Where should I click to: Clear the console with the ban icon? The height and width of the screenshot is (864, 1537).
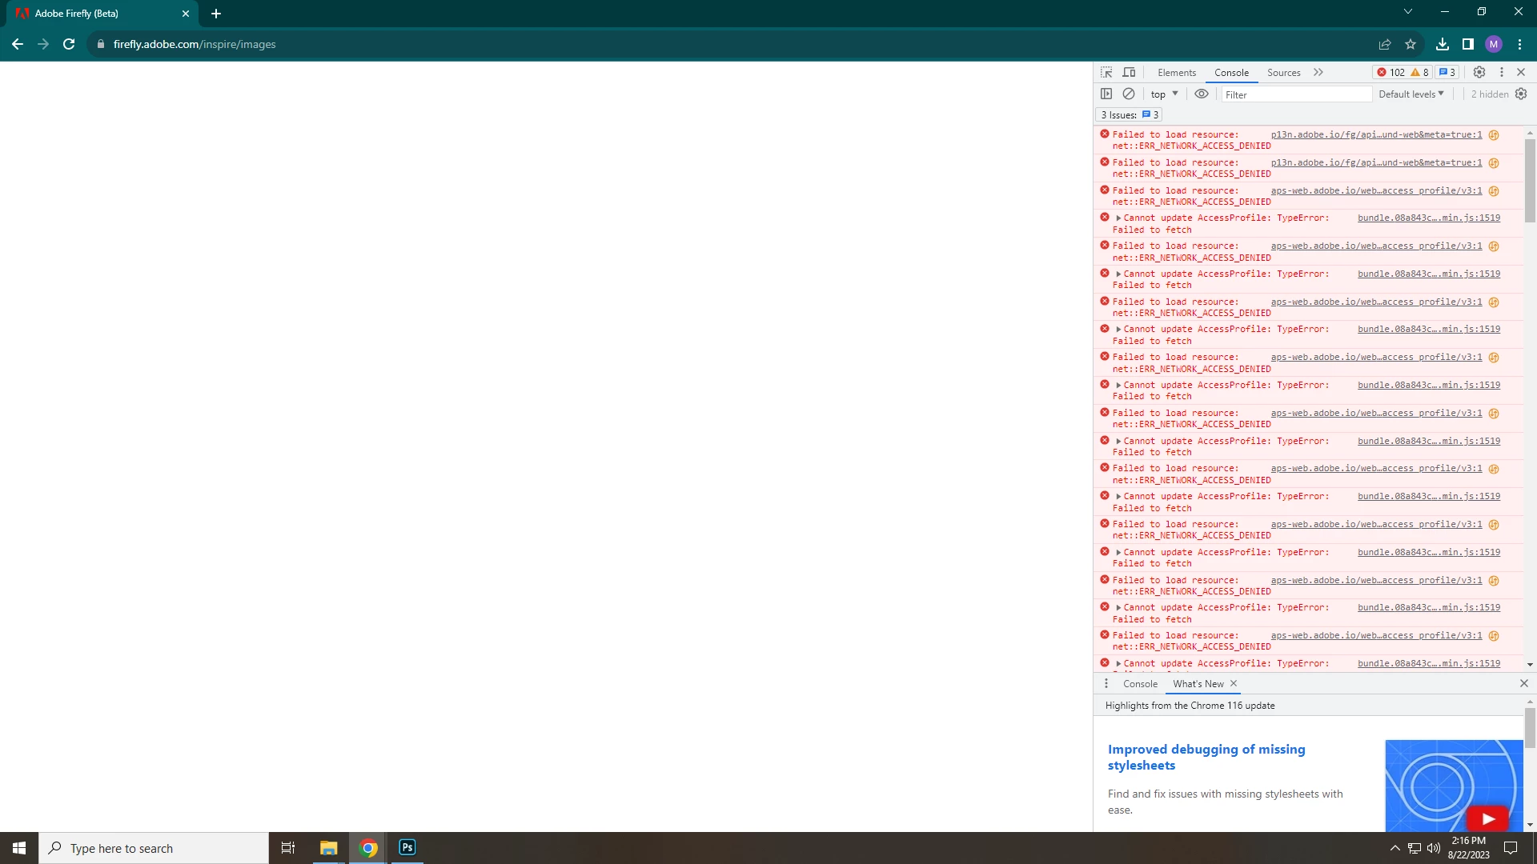[1129, 94]
